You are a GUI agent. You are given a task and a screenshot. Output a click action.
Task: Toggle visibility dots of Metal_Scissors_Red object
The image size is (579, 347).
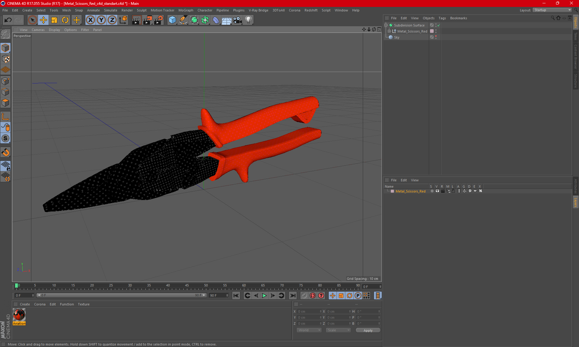pos(436,31)
